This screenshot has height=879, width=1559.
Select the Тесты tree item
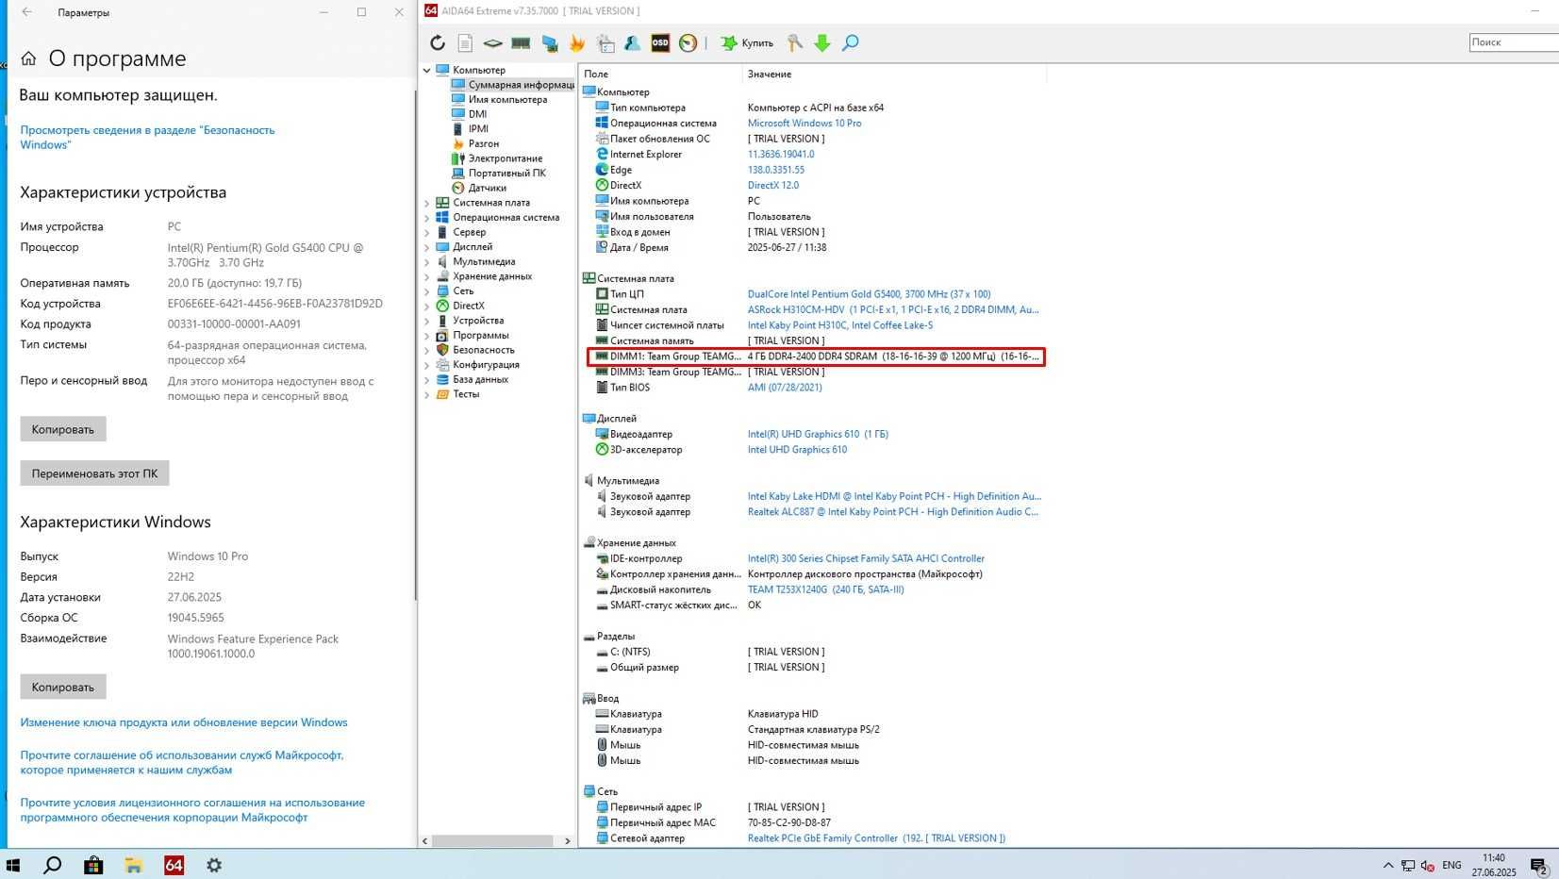pos(457,394)
